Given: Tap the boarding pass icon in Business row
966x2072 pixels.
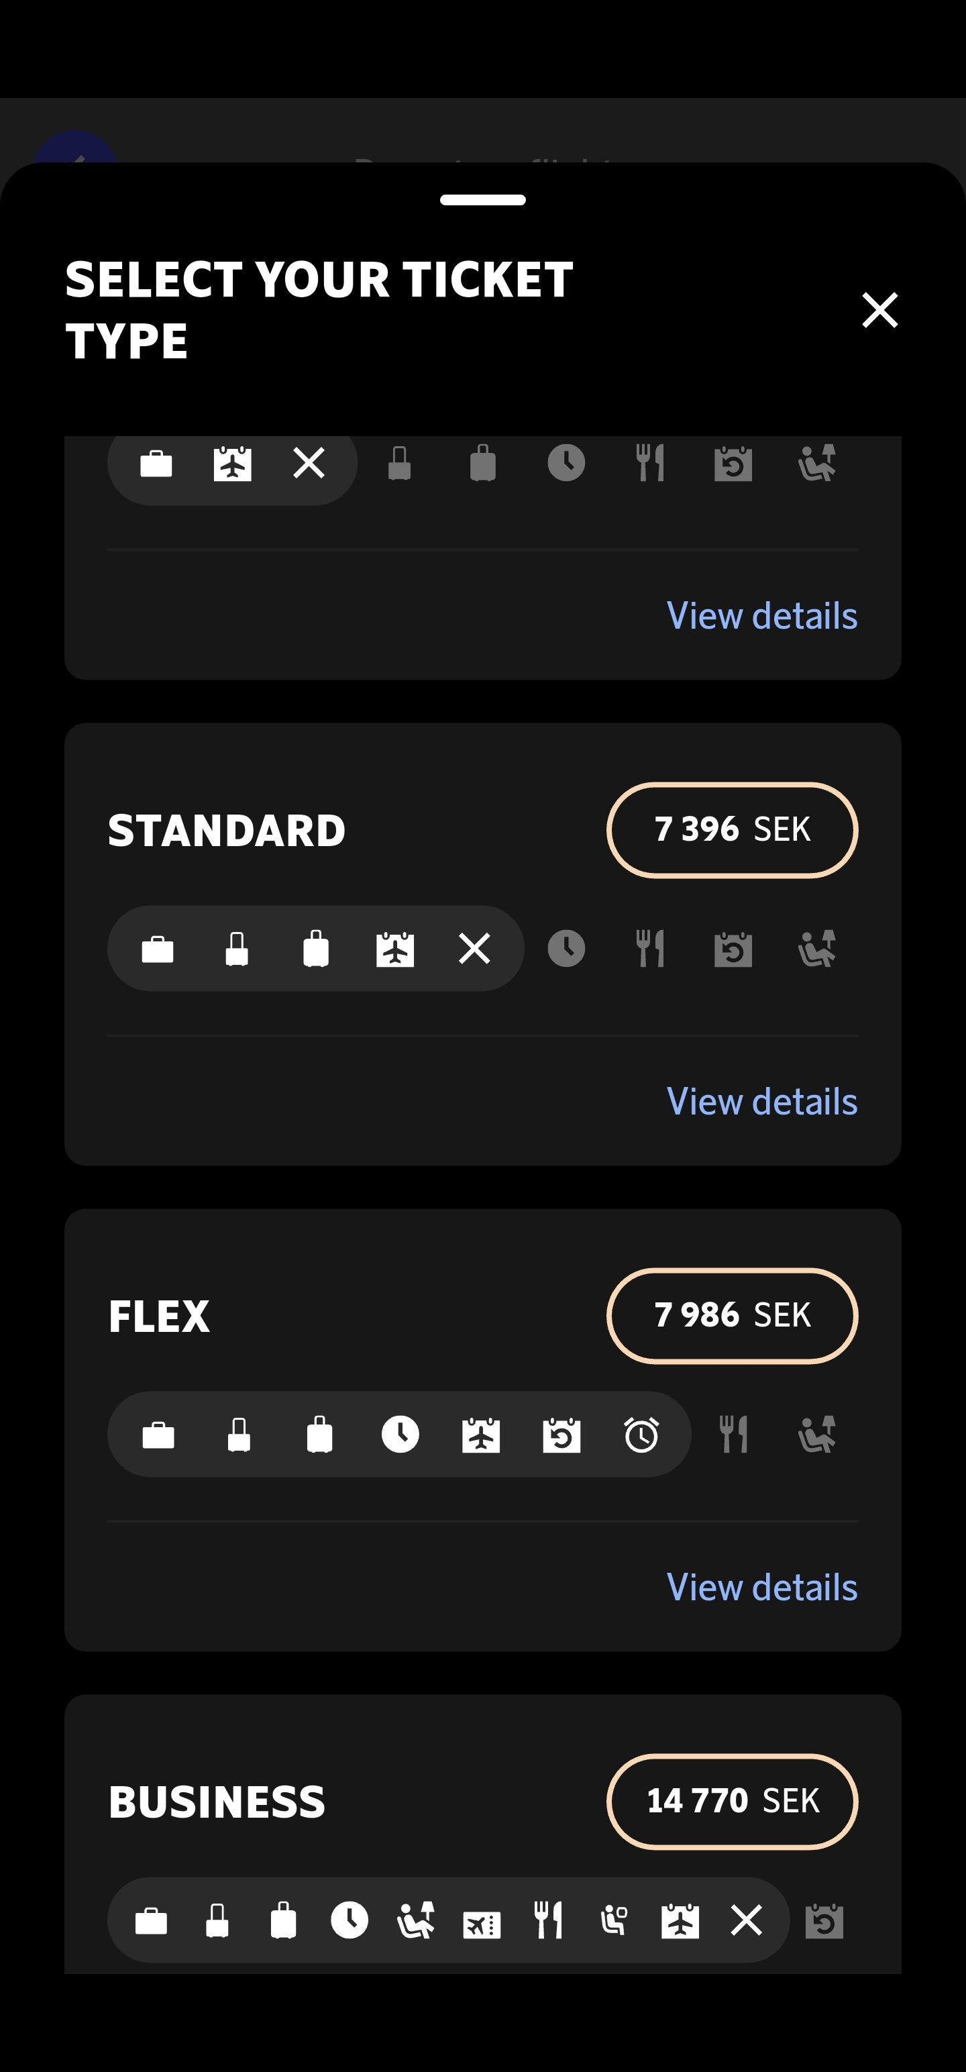Looking at the screenshot, I should [482, 1922].
